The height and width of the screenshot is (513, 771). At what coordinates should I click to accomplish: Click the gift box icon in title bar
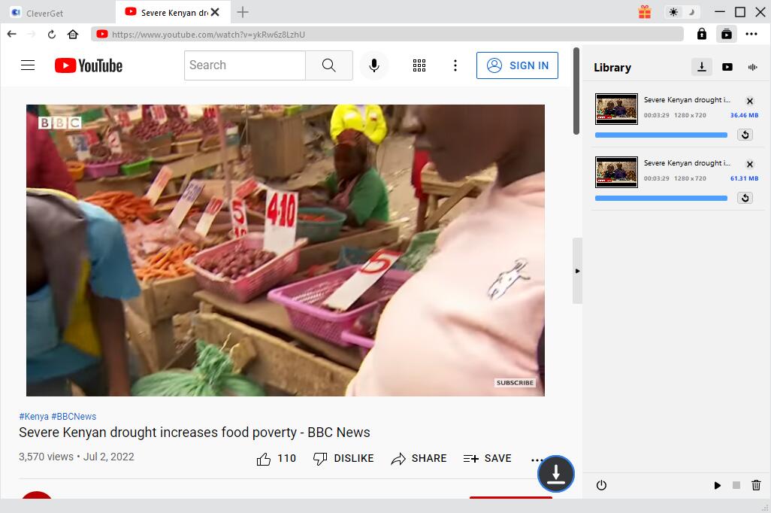[644, 12]
